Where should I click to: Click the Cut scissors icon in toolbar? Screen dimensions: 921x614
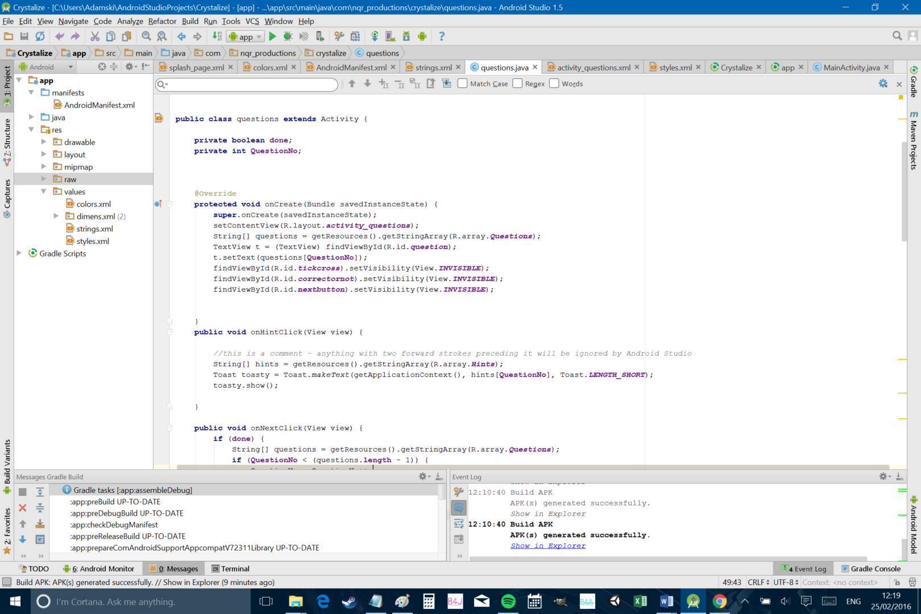point(95,36)
